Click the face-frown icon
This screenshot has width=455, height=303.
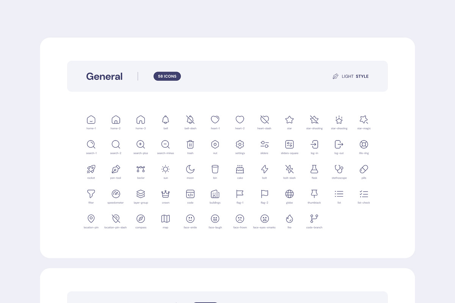pyautogui.click(x=240, y=219)
